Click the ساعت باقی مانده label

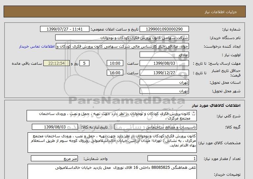pos(27,63)
